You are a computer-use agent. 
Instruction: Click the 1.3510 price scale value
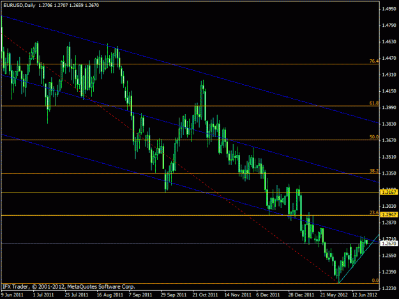(389, 157)
